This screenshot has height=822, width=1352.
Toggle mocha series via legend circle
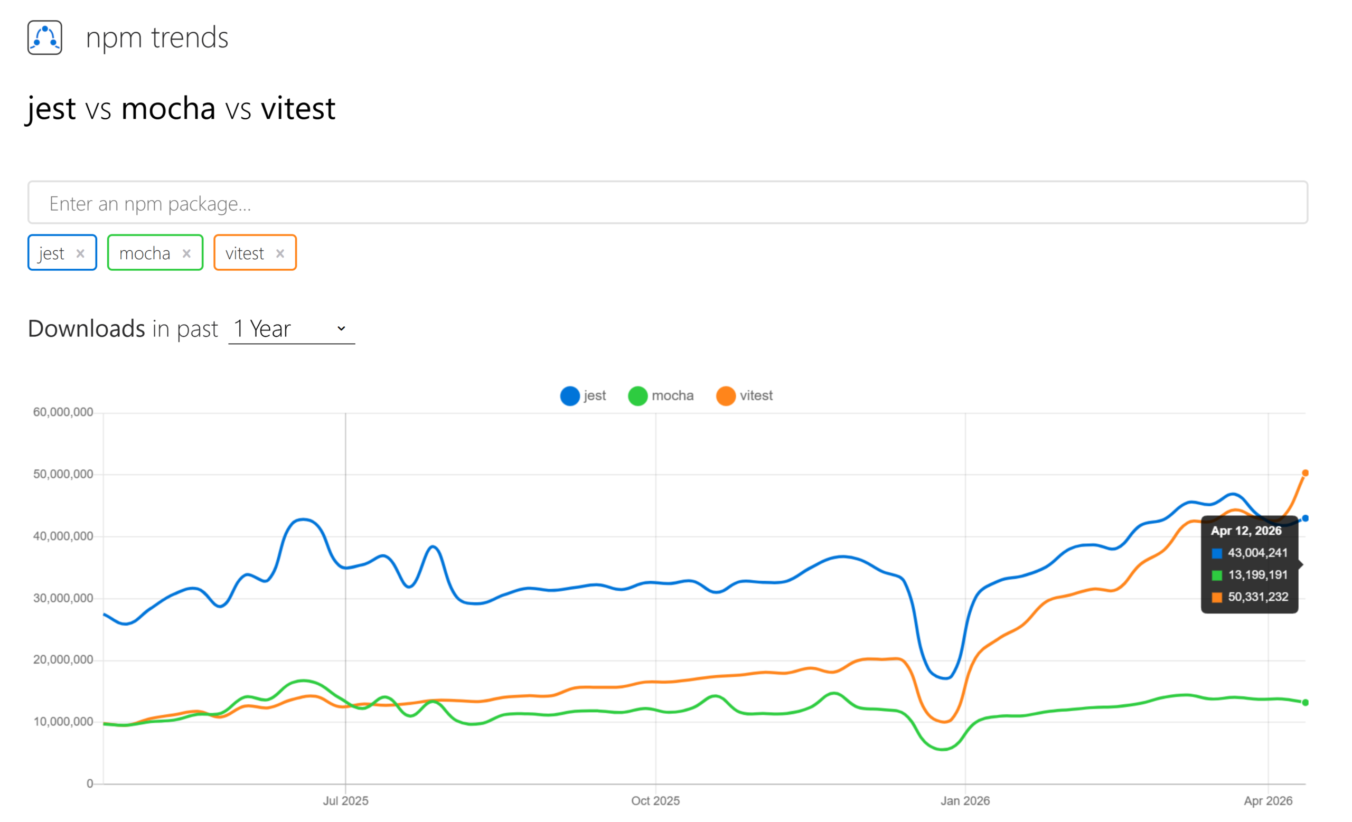(637, 396)
